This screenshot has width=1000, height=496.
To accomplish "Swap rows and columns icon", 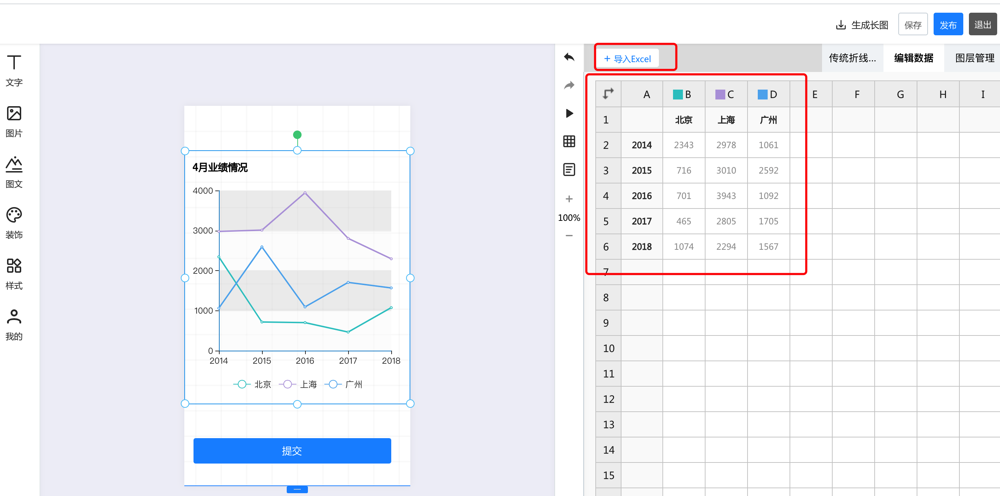I will point(608,94).
